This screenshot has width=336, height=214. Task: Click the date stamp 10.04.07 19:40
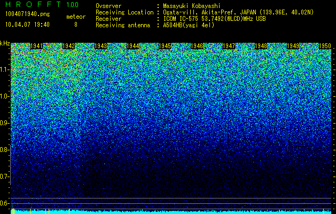click(27, 25)
